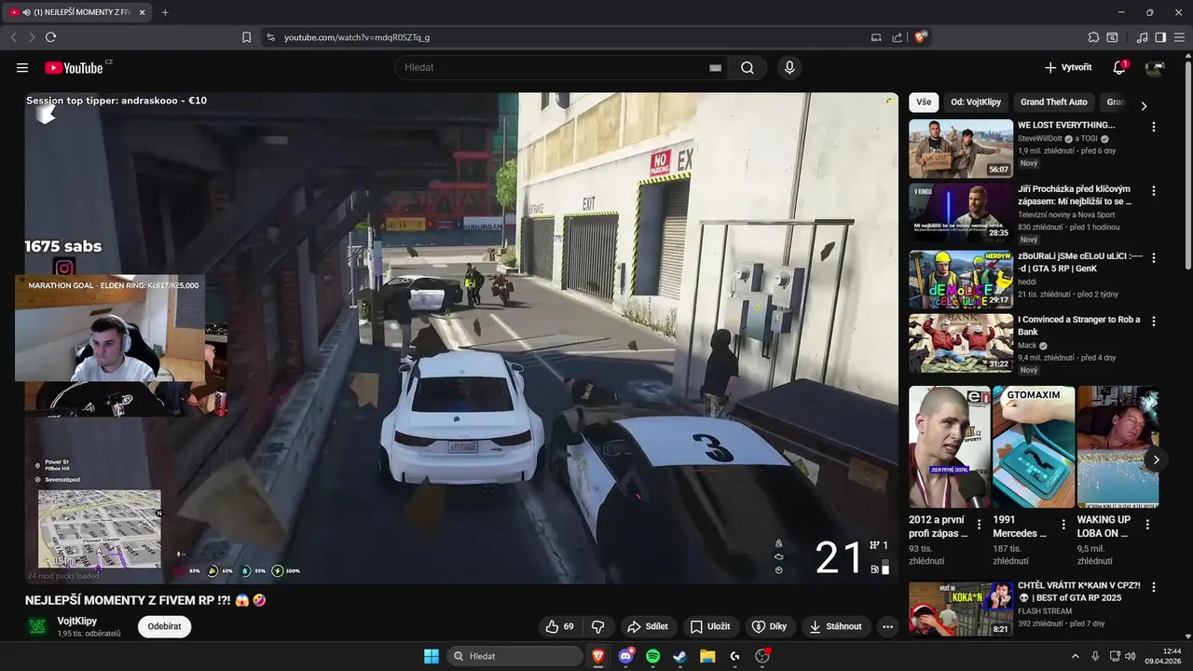Viewport: 1193px width, 671px height.
Task: Open the YouTube guide hamburger menu
Action: (22, 68)
